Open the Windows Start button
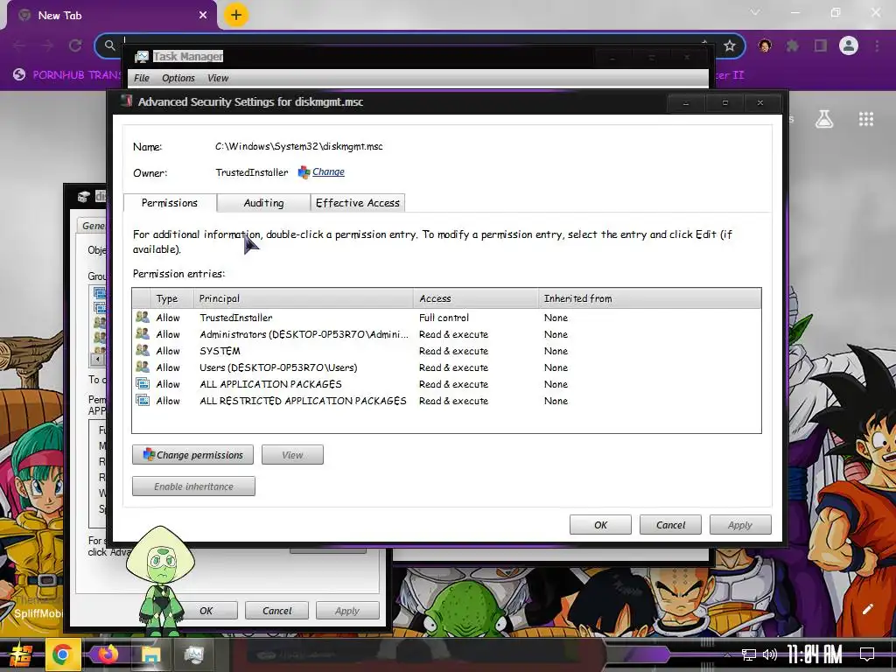 [x=21, y=654]
